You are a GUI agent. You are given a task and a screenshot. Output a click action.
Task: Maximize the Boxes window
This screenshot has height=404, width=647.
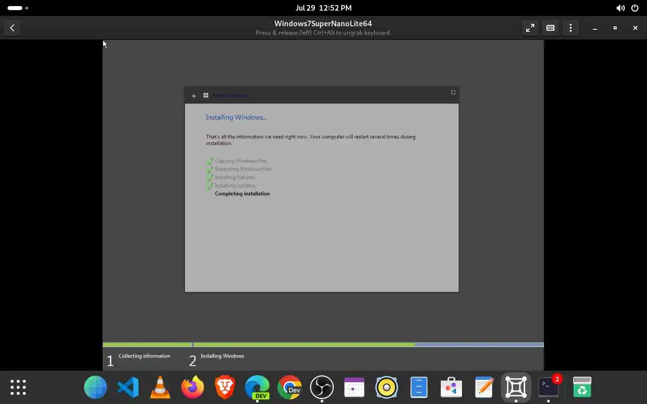(615, 28)
